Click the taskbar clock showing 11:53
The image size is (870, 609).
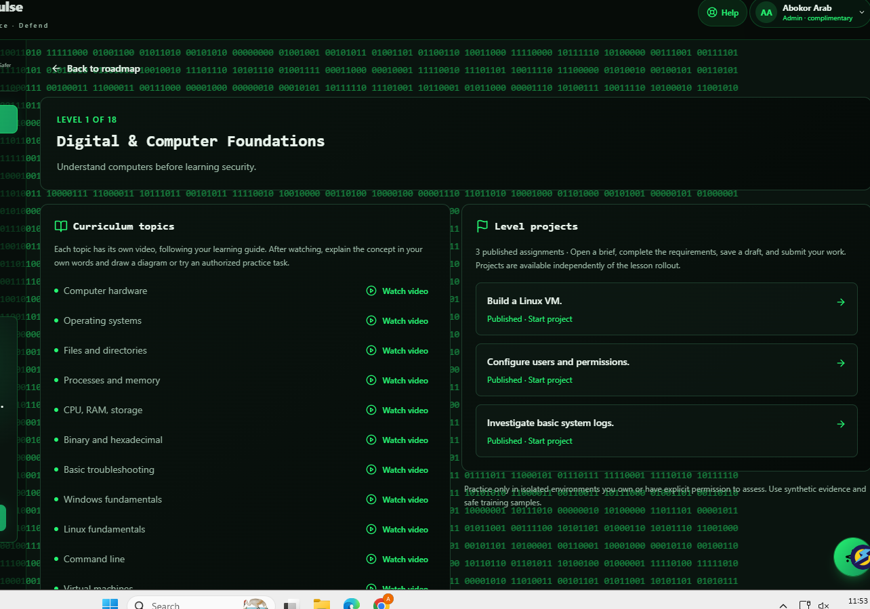[x=857, y=602]
